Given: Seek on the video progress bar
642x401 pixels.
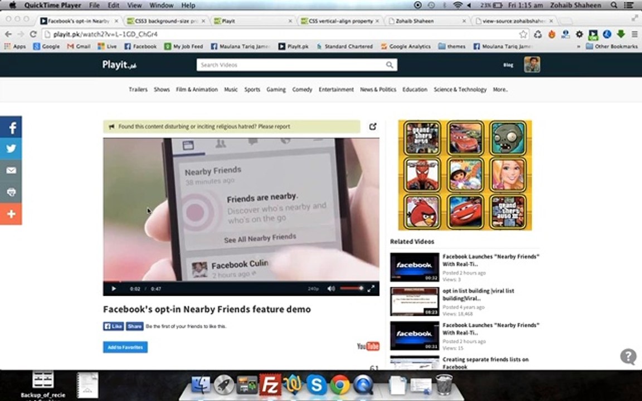Looking at the screenshot, I should click(241, 281).
